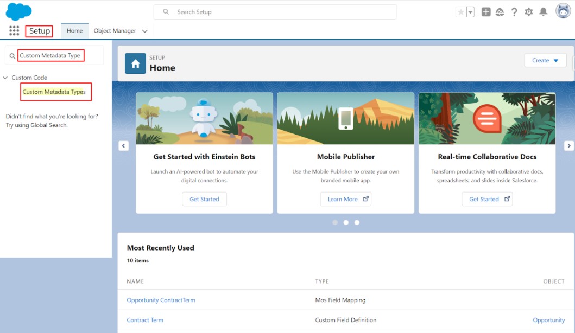The width and height of the screenshot is (575, 333).
Task: Open Global Actions with the plus icon
Action: 486,11
